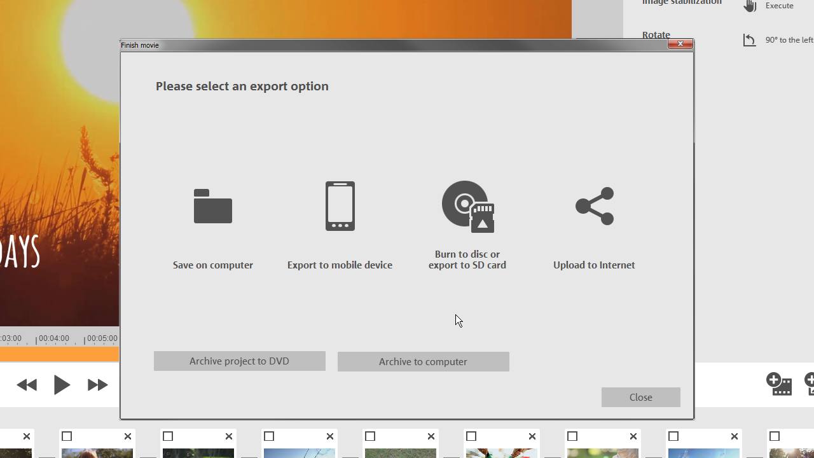This screenshot has width=814, height=458.
Task: Close the Finish movie dialog with red X
Action: pyautogui.click(x=680, y=44)
